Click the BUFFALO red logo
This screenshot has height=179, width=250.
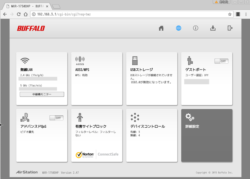pyautogui.click(x=31, y=28)
